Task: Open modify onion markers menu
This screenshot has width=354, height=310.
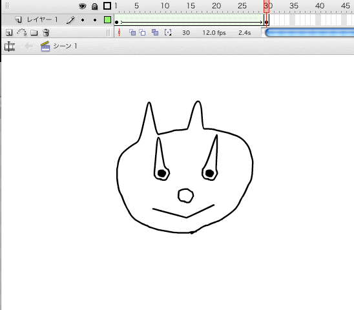Action: [x=168, y=32]
